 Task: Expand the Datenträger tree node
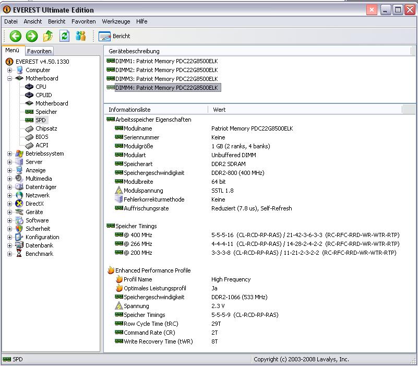click(9, 187)
